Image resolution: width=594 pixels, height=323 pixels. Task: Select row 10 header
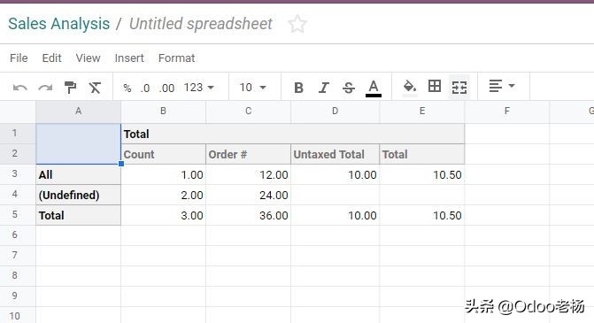tap(18, 315)
